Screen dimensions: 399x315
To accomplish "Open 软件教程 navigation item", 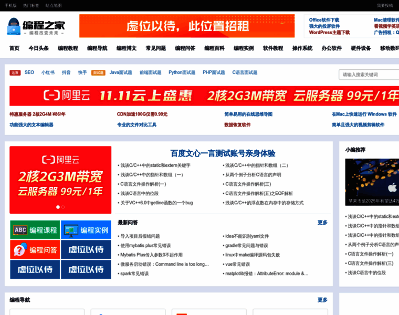I will 273,48.
